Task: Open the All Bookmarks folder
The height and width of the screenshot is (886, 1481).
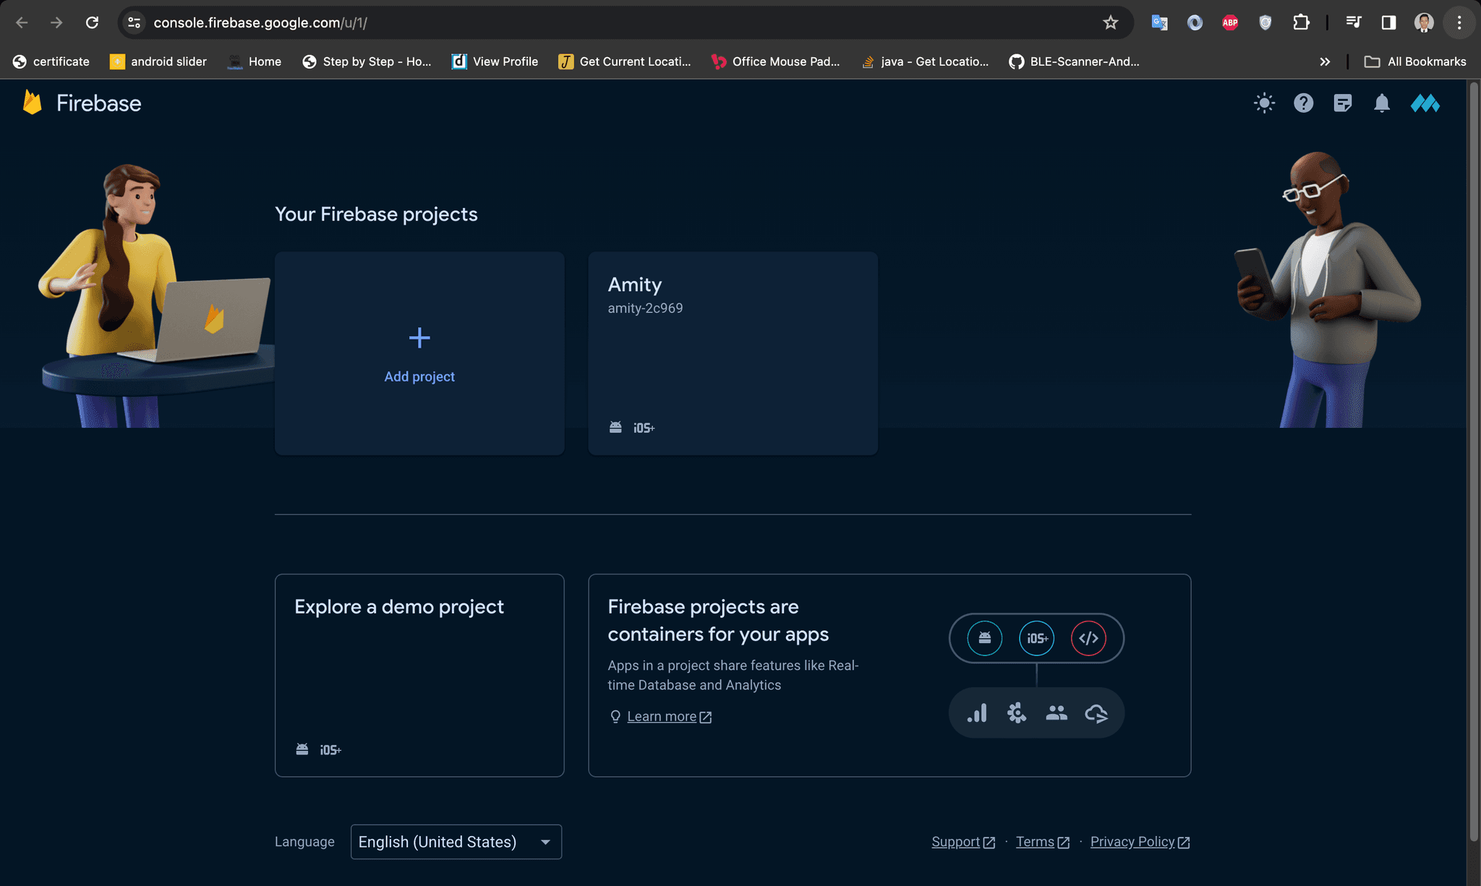Action: [1415, 61]
